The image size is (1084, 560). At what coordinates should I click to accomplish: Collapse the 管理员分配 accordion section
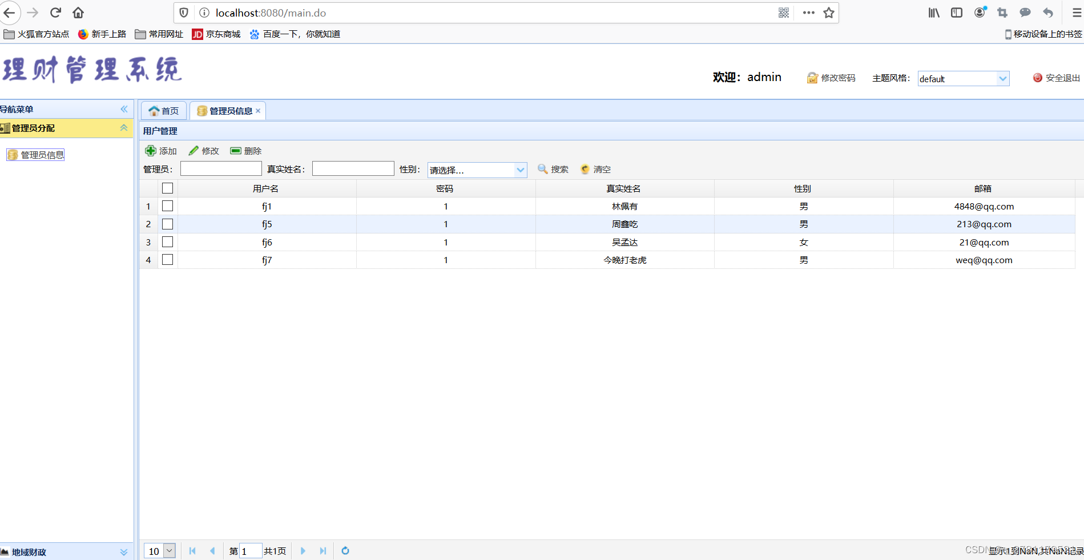click(124, 128)
